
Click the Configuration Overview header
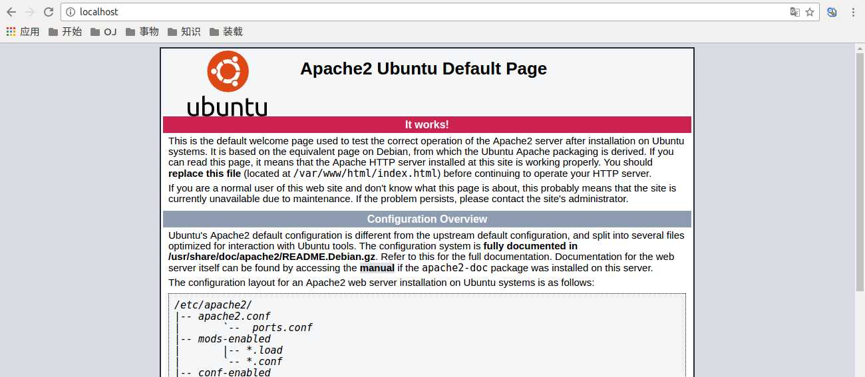(x=427, y=219)
